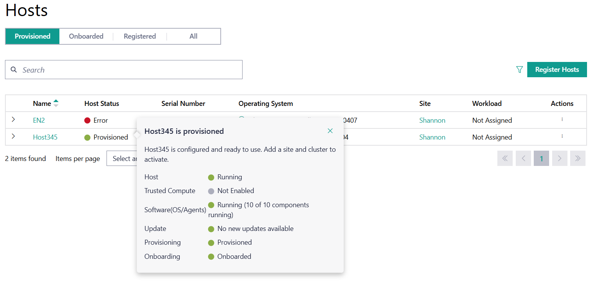Open the actions kebab menu for Host345
The image size is (592, 281).
pos(562,136)
